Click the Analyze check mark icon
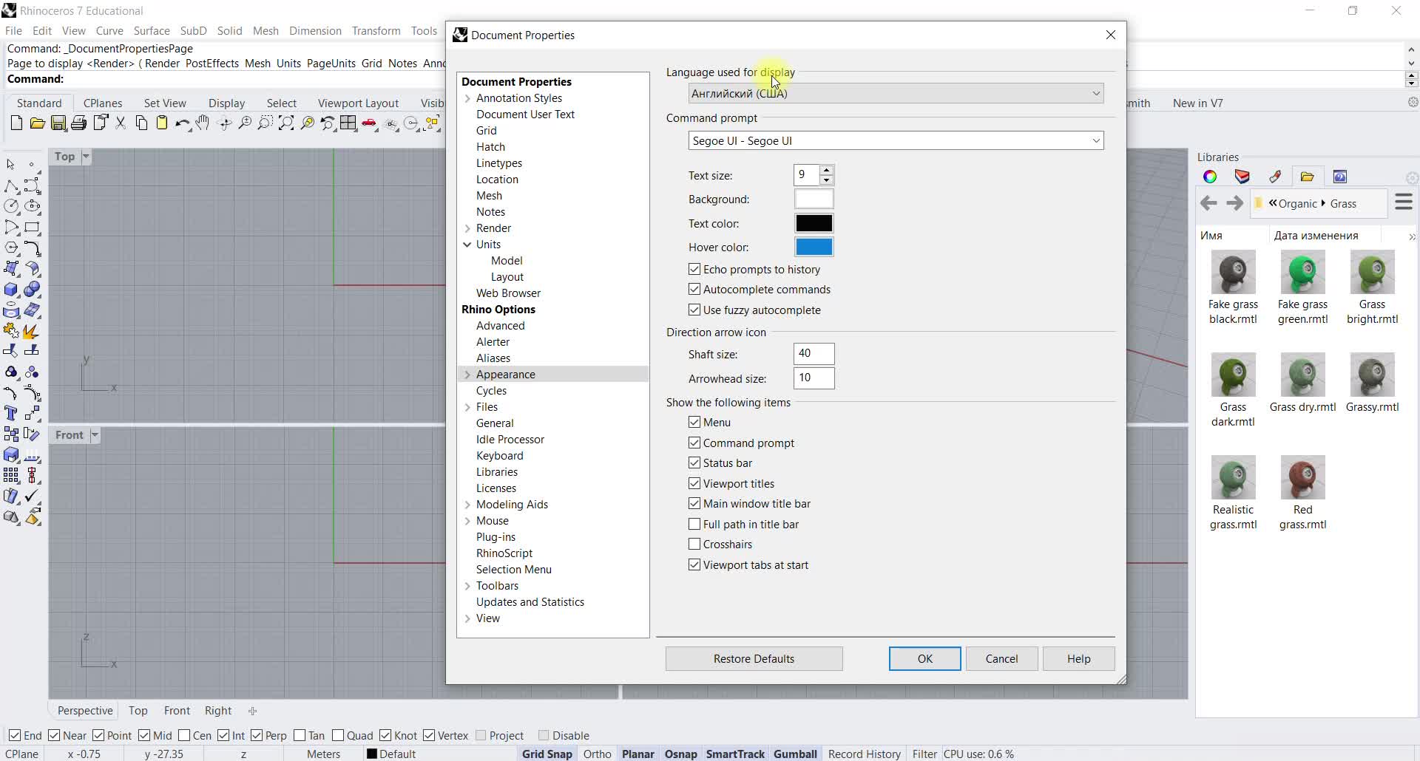1420x761 pixels. tap(33, 496)
